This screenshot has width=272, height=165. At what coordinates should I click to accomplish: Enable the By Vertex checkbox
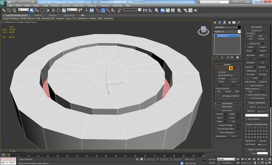pos(217,72)
